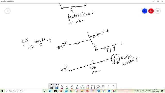This screenshot has width=165, height=93.
Task: Select the purple pen tool
Action: (x=77, y=87)
